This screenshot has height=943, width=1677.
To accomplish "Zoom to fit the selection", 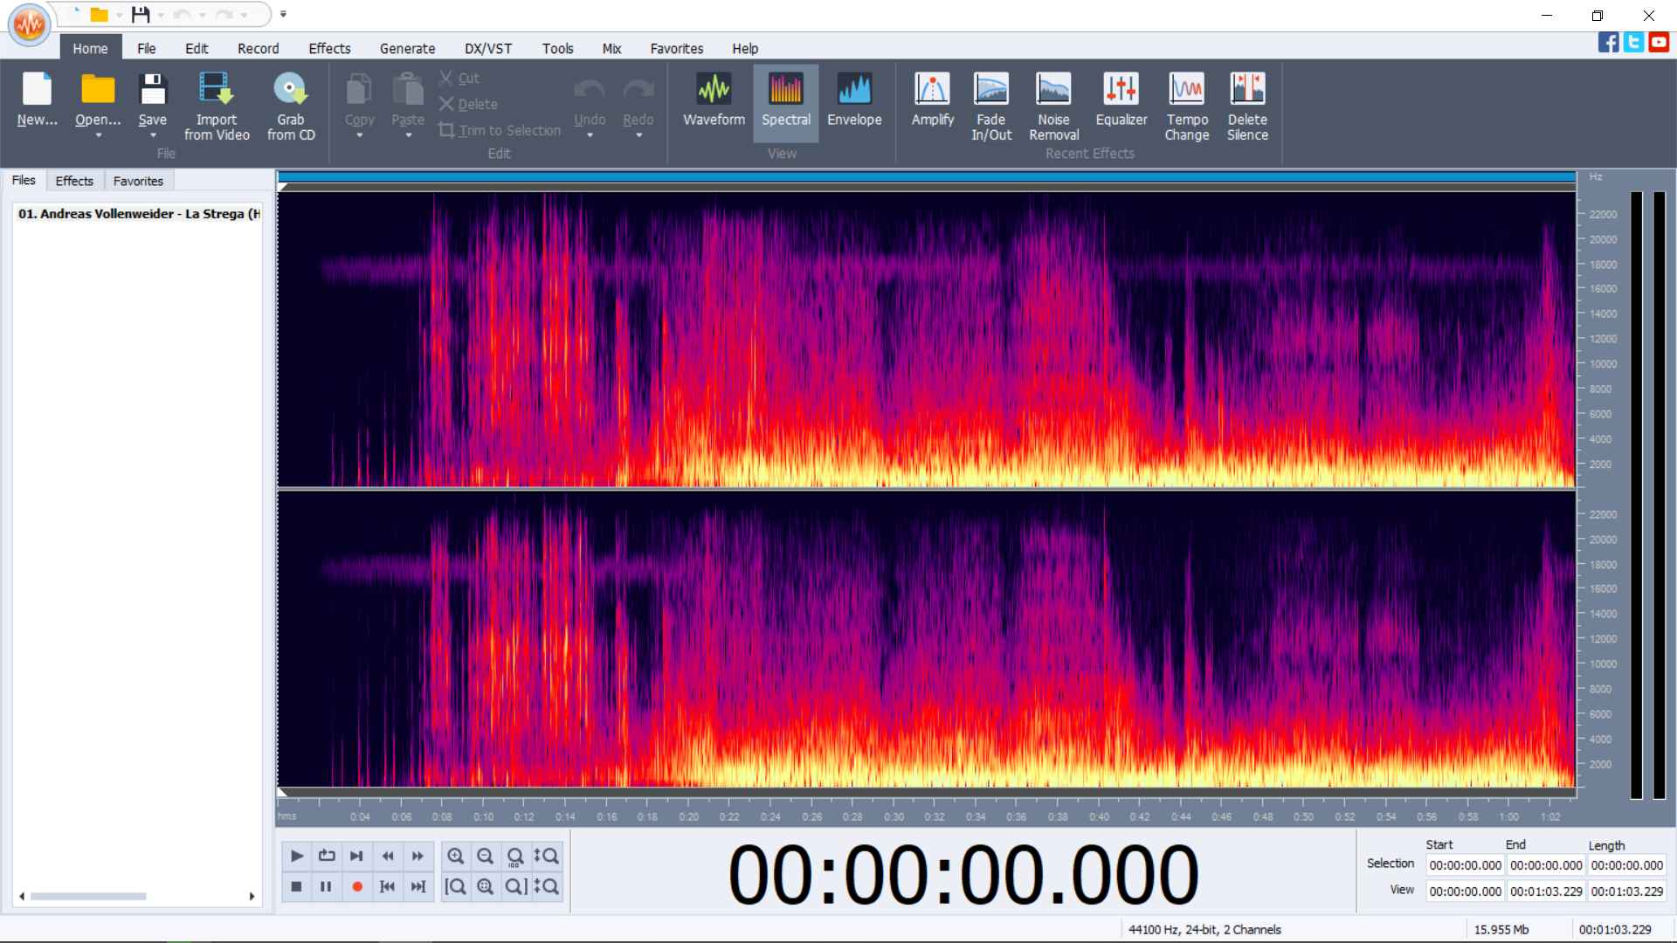I will 486,886.
